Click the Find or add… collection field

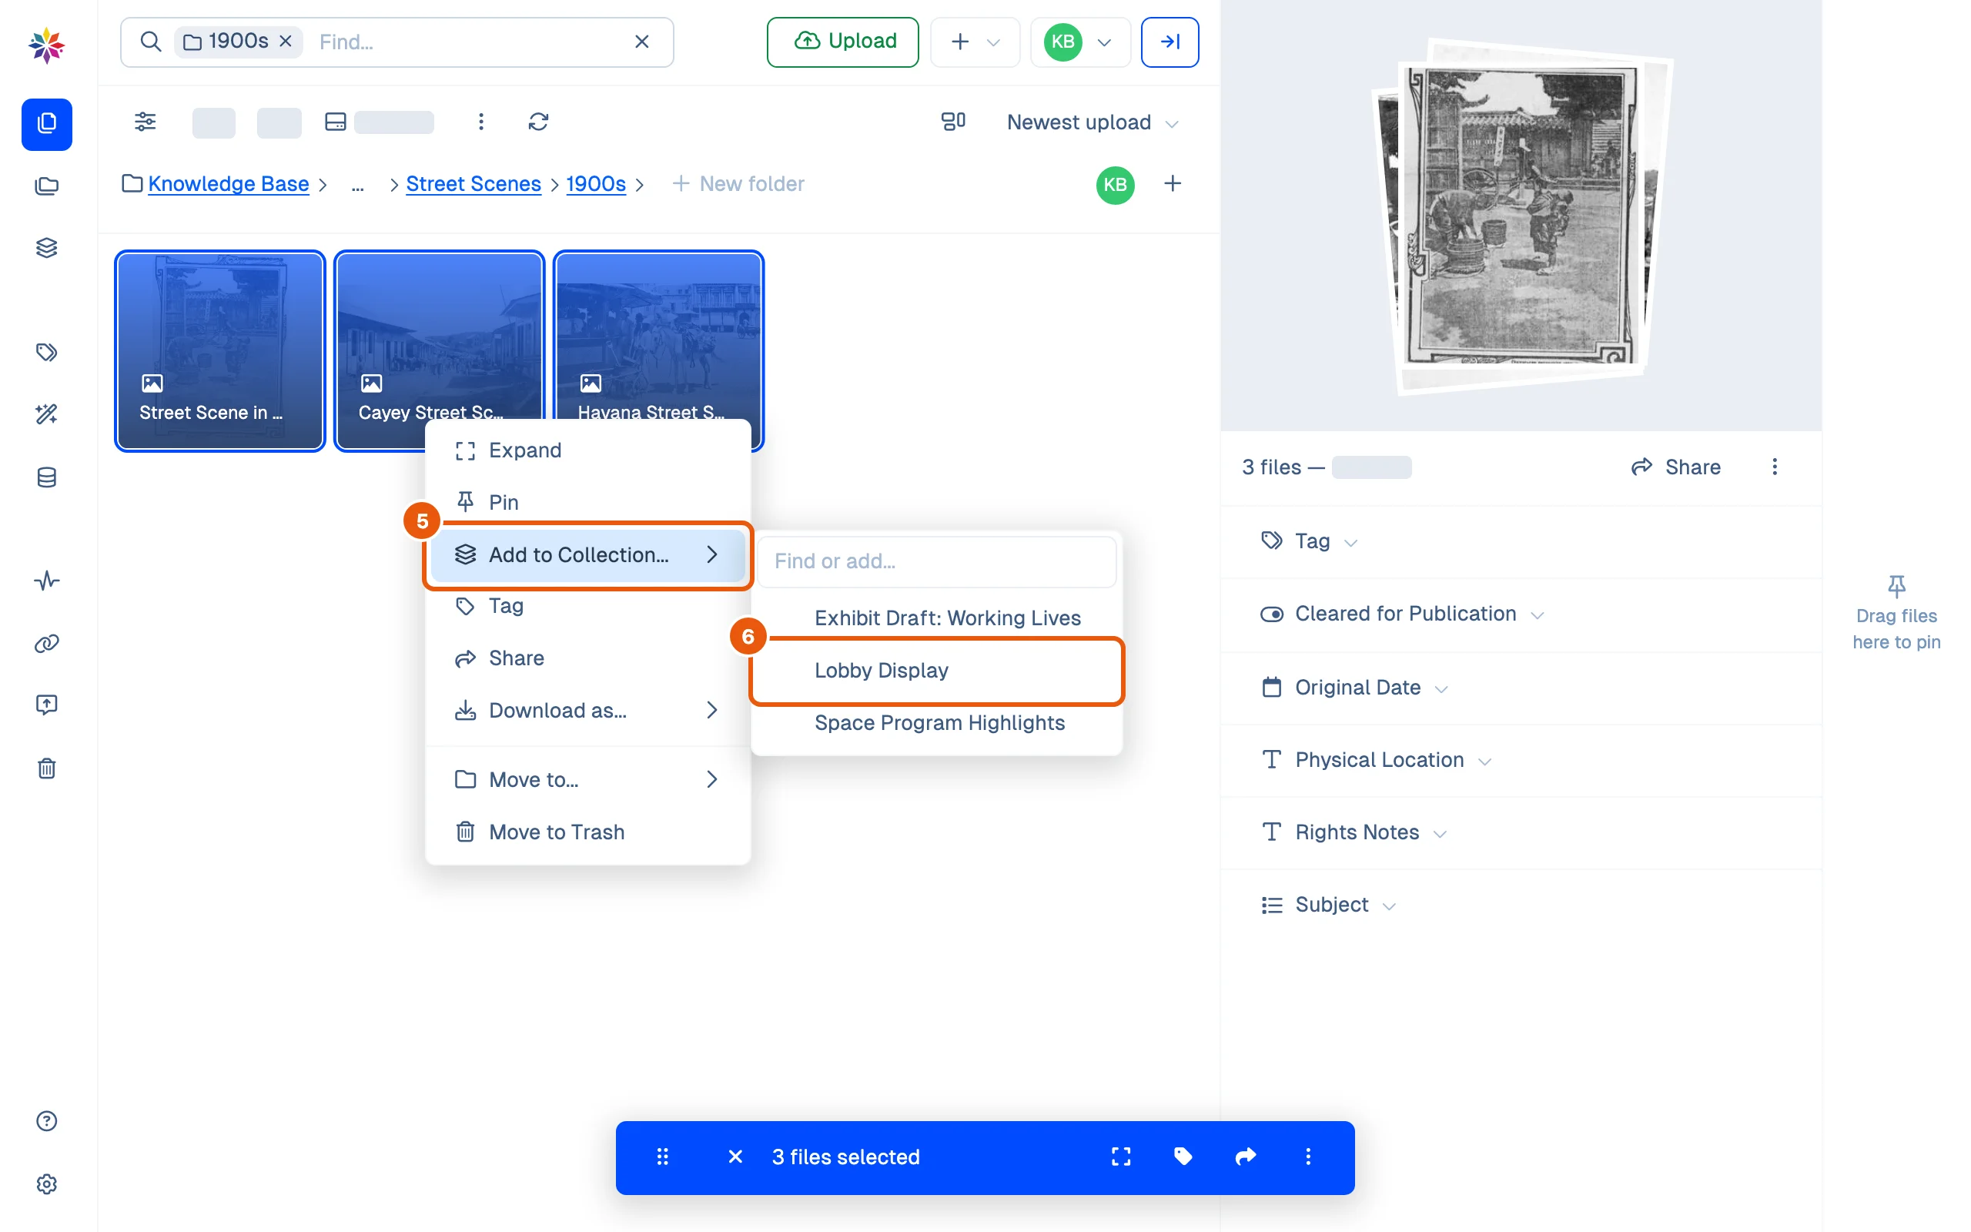click(937, 561)
